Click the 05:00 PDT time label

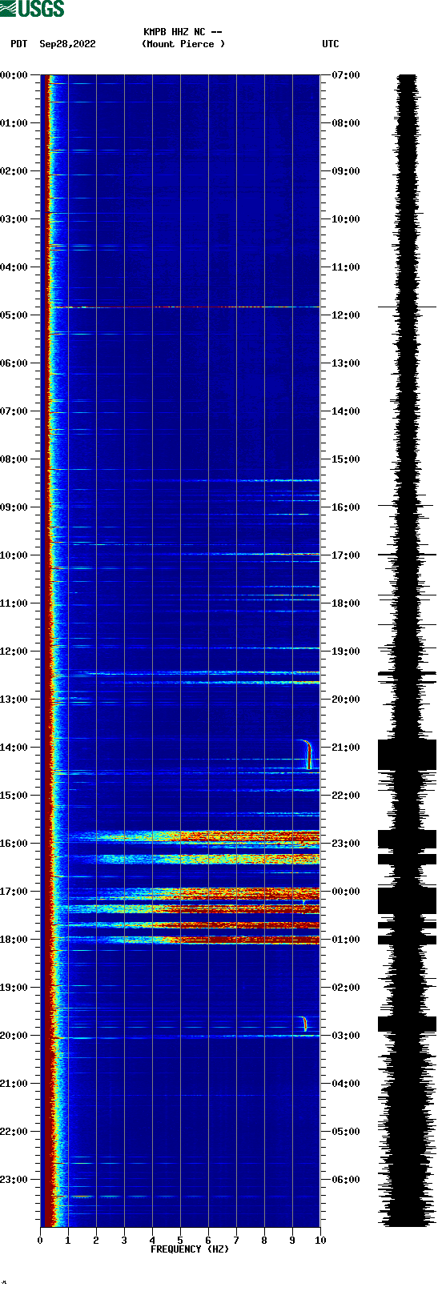point(14,315)
